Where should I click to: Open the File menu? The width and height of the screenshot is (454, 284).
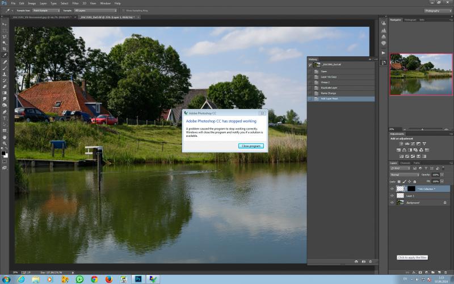pos(13,3)
